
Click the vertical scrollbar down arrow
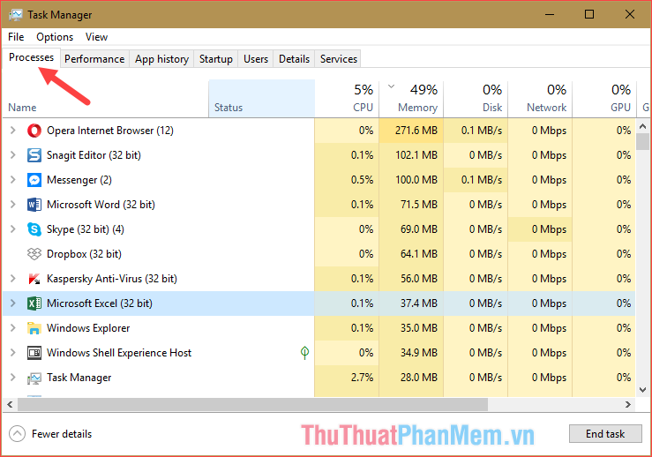(642, 390)
